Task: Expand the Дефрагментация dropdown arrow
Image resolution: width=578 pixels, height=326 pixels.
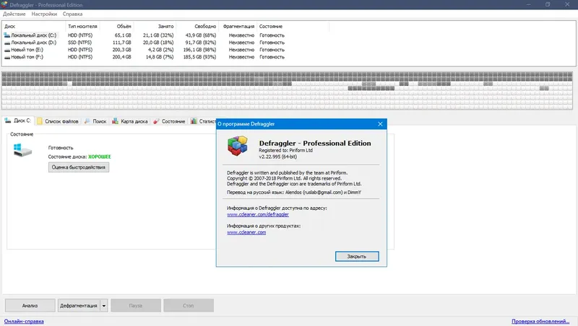Action: click(x=104, y=305)
